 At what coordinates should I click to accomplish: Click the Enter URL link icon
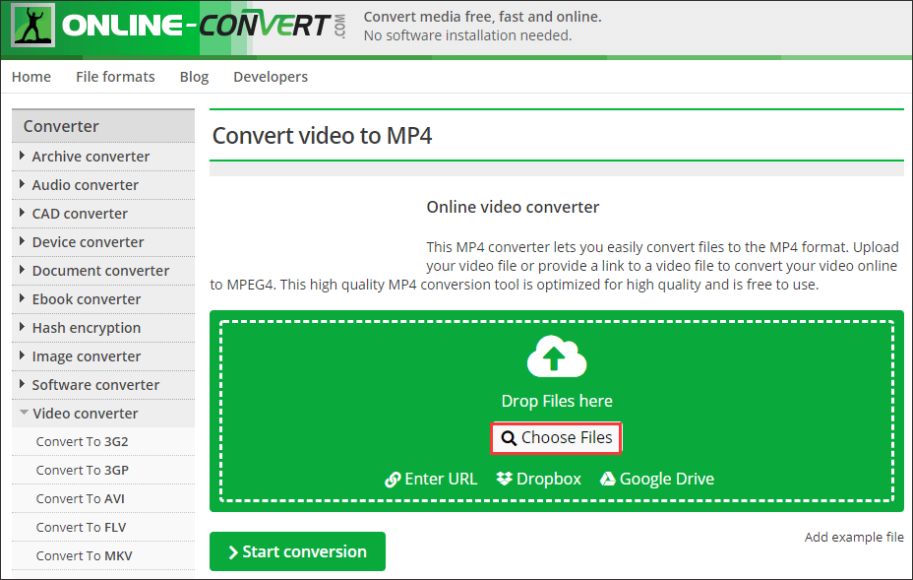point(393,480)
